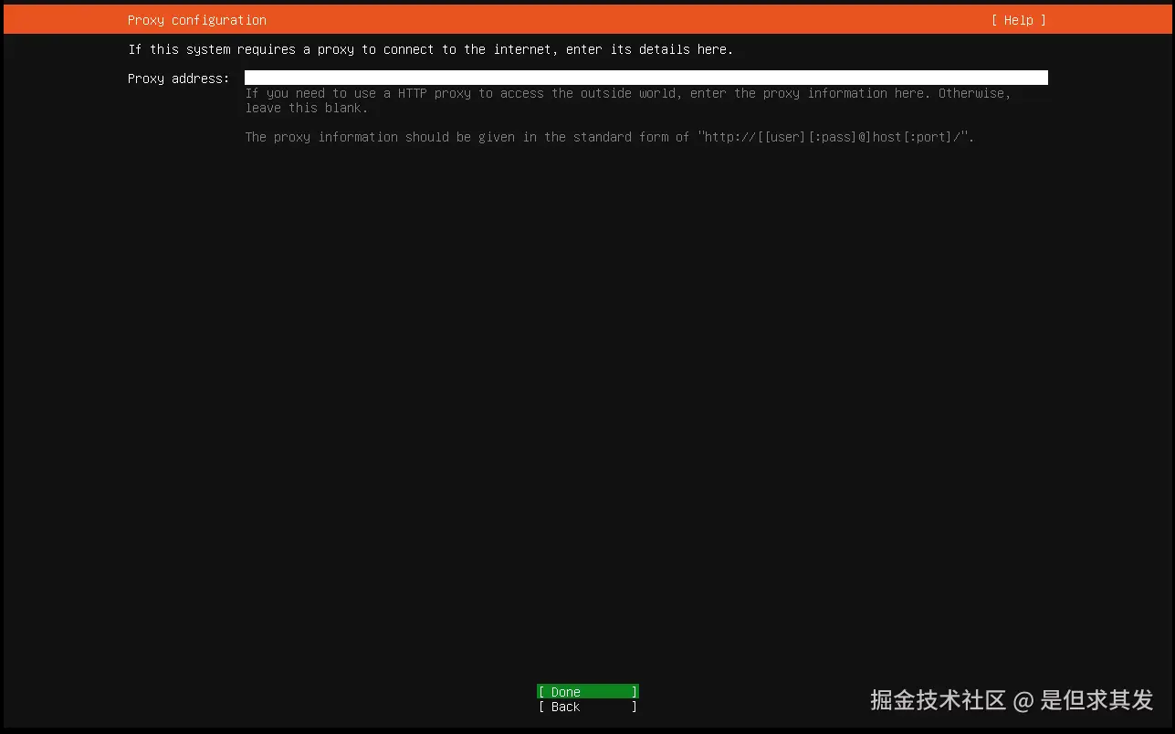Click the Help label in the header

[1017, 19]
